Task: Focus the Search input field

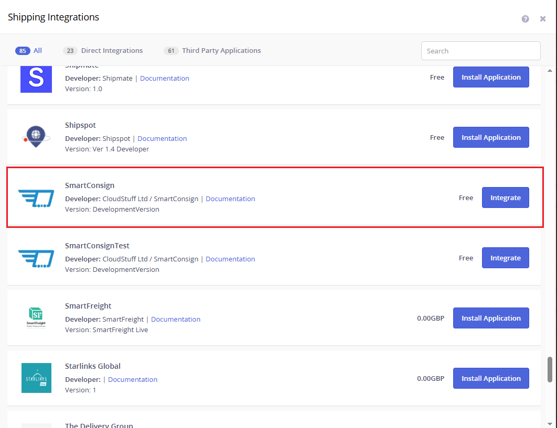Action: tap(480, 51)
